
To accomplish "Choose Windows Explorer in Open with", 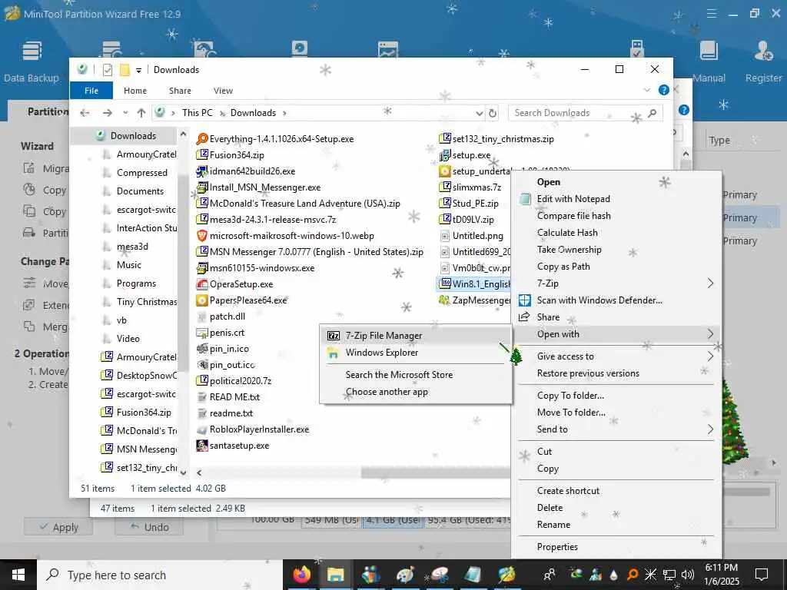I will click(416, 353).
